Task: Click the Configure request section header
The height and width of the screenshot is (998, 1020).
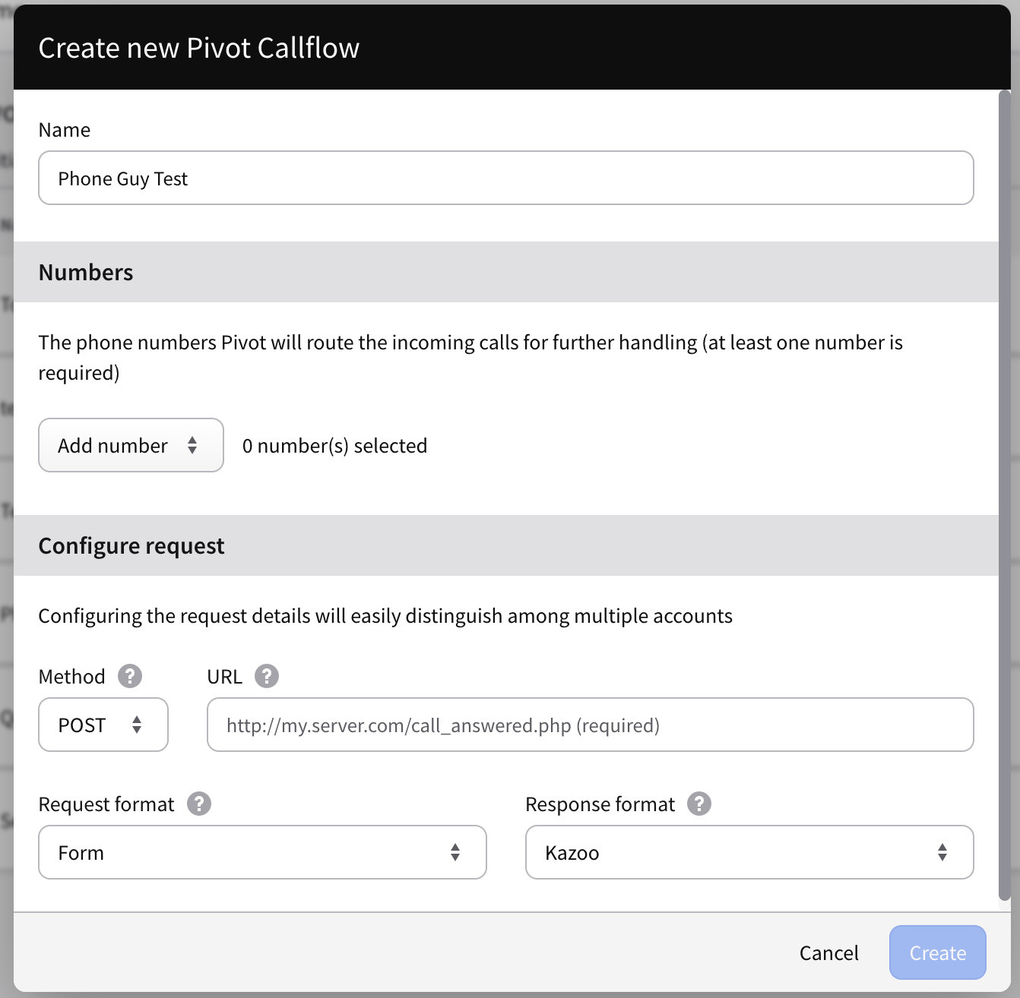Action: (131, 546)
